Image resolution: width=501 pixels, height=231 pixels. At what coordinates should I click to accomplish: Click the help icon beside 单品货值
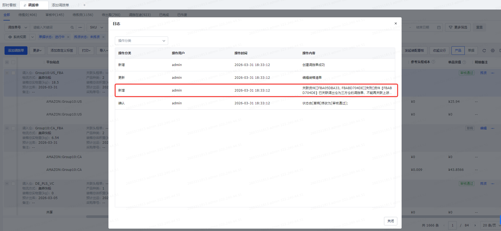tap(464, 62)
